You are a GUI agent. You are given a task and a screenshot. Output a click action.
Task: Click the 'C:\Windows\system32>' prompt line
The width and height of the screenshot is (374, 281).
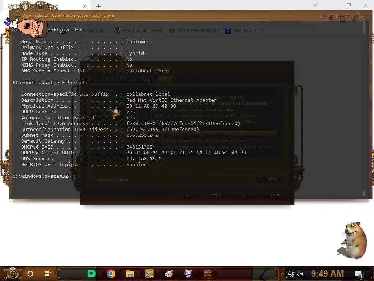pos(42,176)
